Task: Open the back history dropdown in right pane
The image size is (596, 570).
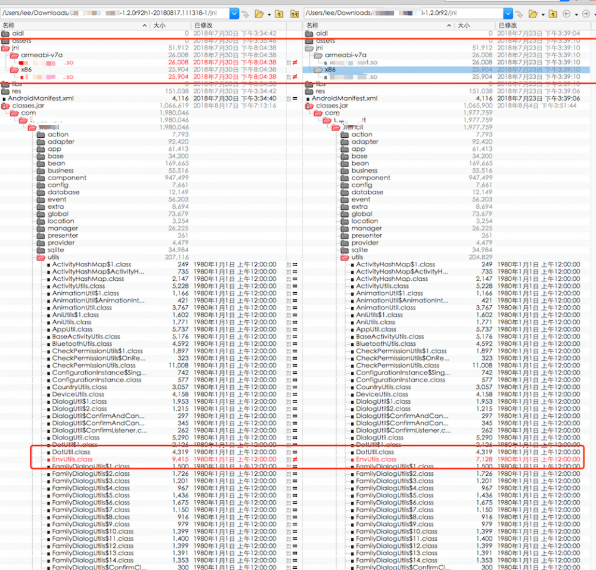Action: pos(576,14)
